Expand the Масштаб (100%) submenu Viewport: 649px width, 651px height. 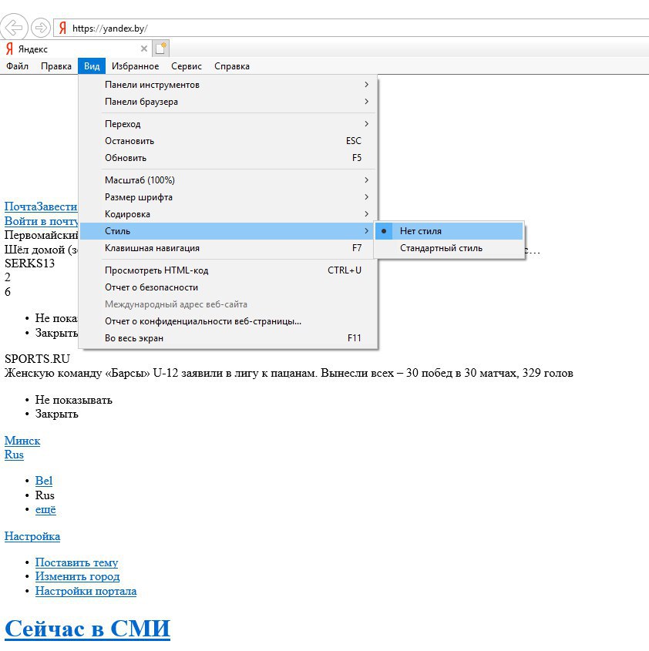(228, 180)
